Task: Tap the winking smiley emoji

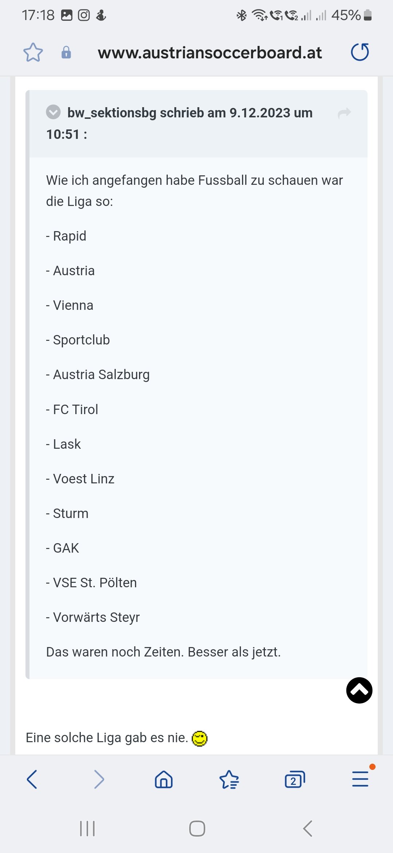Action: [x=199, y=739]
